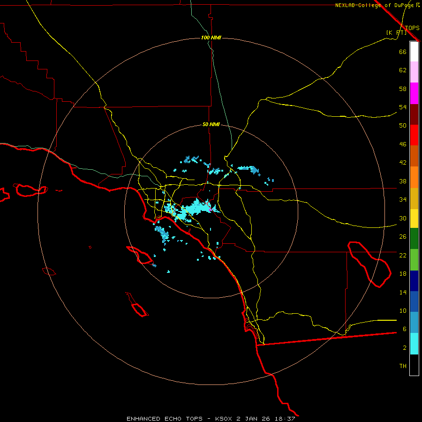Click the "14" legend value

coord(403,292)
